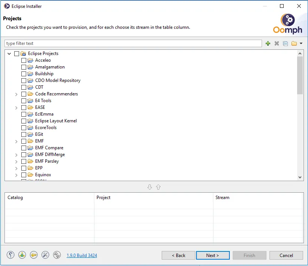Check the Amalgamation checkbox

pos(24,67)
